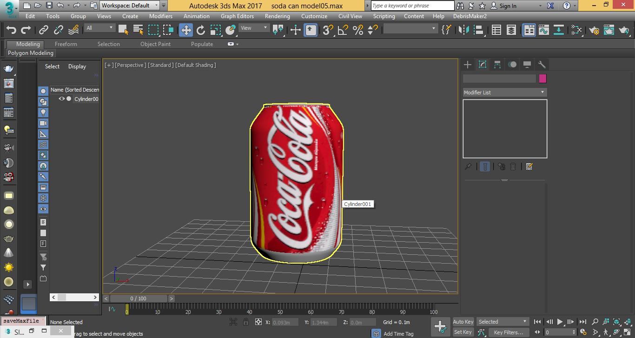Open the named selection sets dropdown
Screen dimensions: 635x338
coord(410,28)
